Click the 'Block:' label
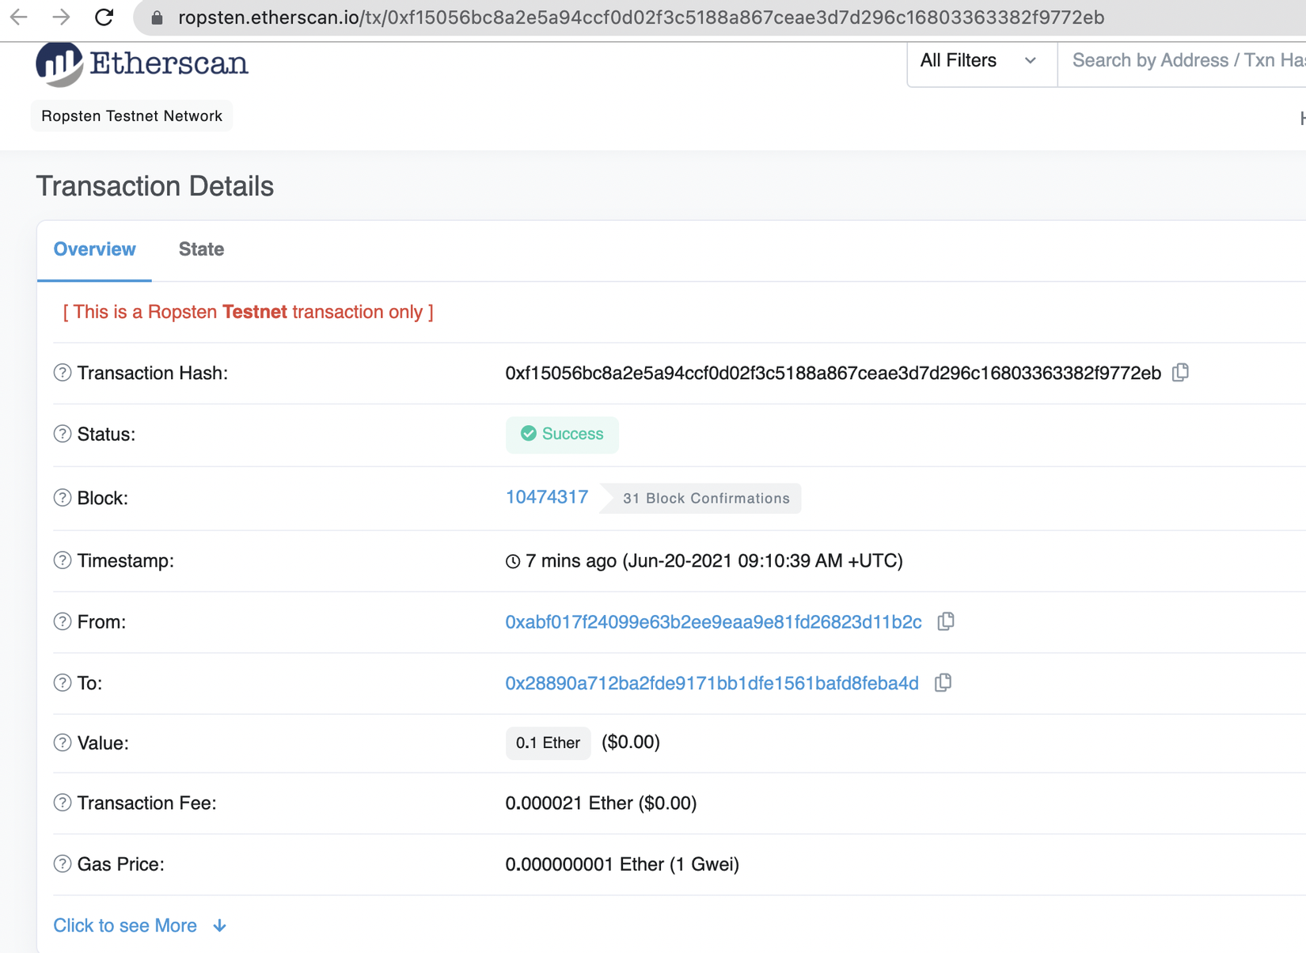Viewport: 1306px width, 953px height. (x=102, y=498)
